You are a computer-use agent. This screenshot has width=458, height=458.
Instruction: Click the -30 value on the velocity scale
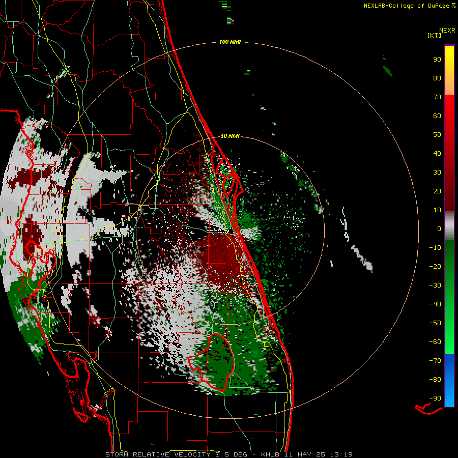coord(435,285)
